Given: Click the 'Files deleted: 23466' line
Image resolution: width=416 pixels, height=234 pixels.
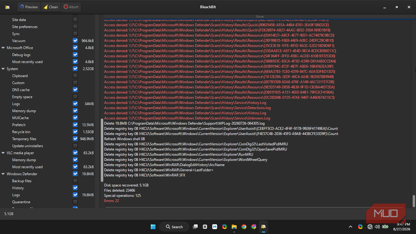Looking at the screenshot, I should pos(120,190).
